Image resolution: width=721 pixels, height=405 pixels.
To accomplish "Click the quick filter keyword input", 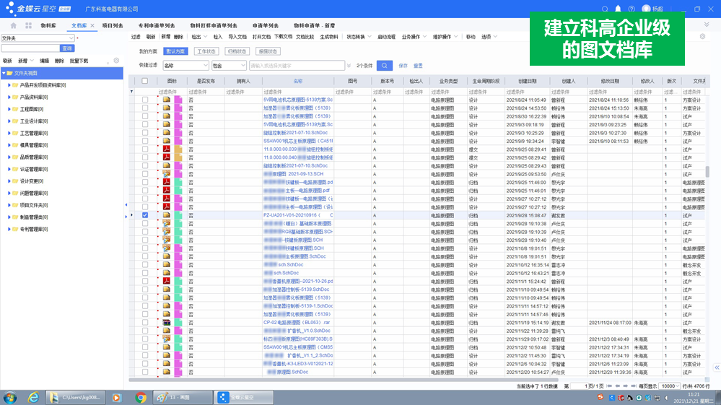I will [x=297, y=66].
